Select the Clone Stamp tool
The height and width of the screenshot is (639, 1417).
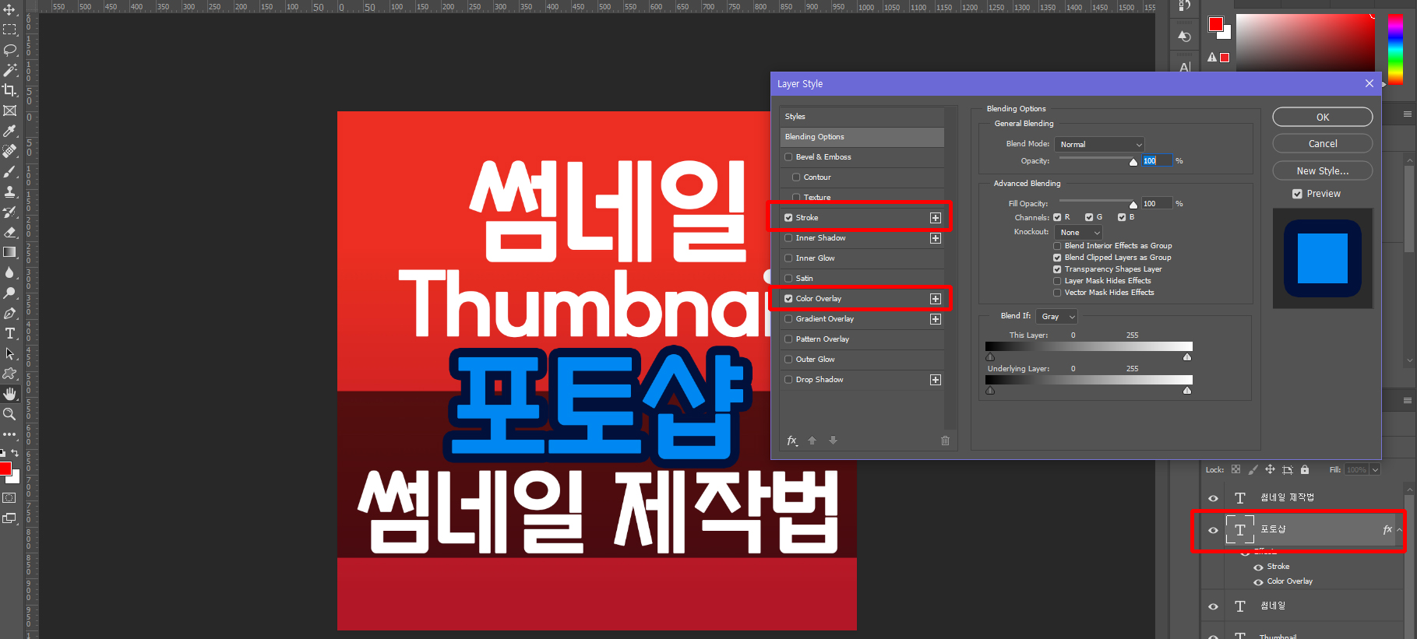(x=9, y=191)
